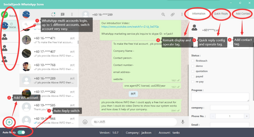Image resolution: width=254 pixels, height=137 pixels.
Task: Open the chat list menu dots
Action: click(x=72, y=14)
